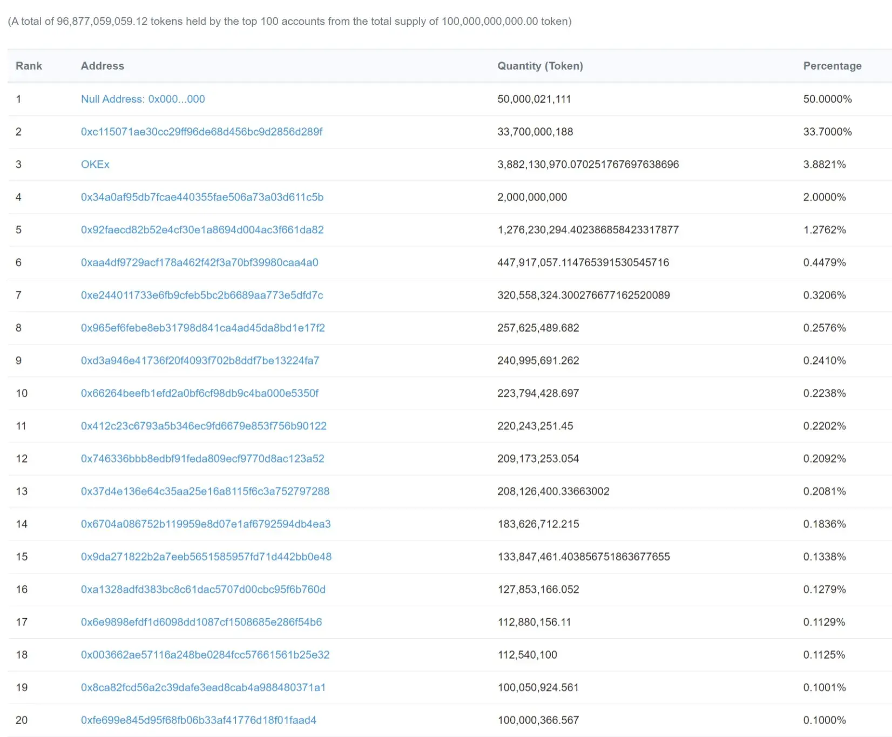Image resolution: width=892 pixels, height=737 pixels.
Task: Open address 0x66264beefb1efd2a0bf6cf98db9c4ba000e5350f
Action: coord(200,393)
